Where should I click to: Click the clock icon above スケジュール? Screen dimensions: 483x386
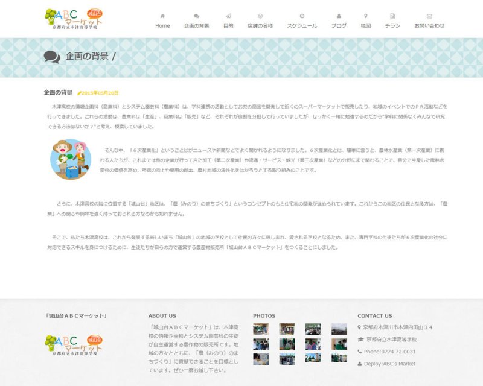pos(302,16)
